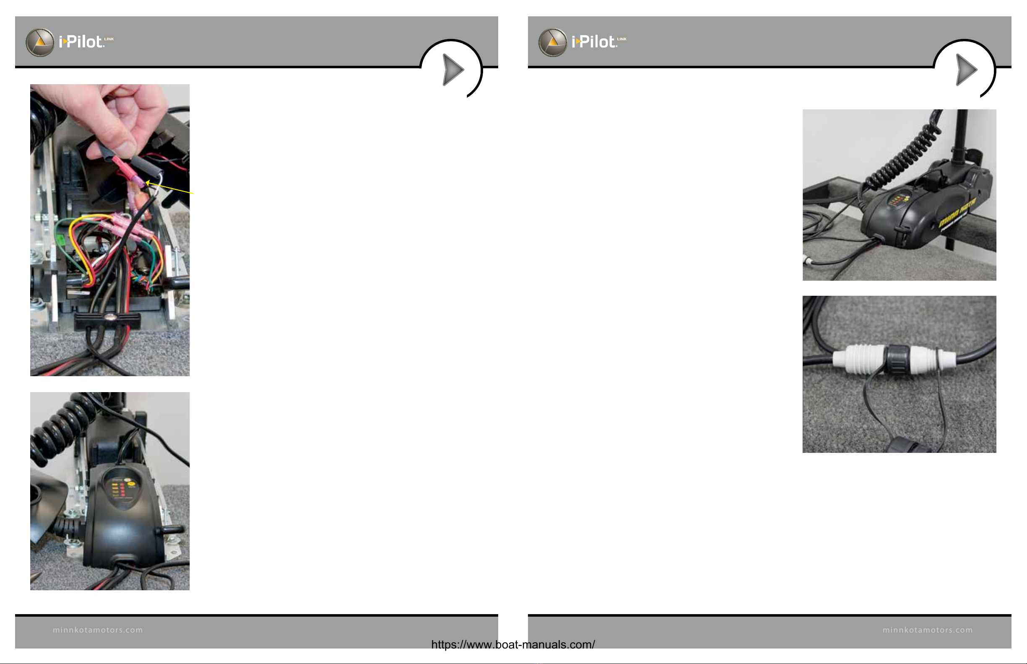The image size is (1027, 664).
Task: Open the boat-manuals.com URL link
Action: (513, 645)
